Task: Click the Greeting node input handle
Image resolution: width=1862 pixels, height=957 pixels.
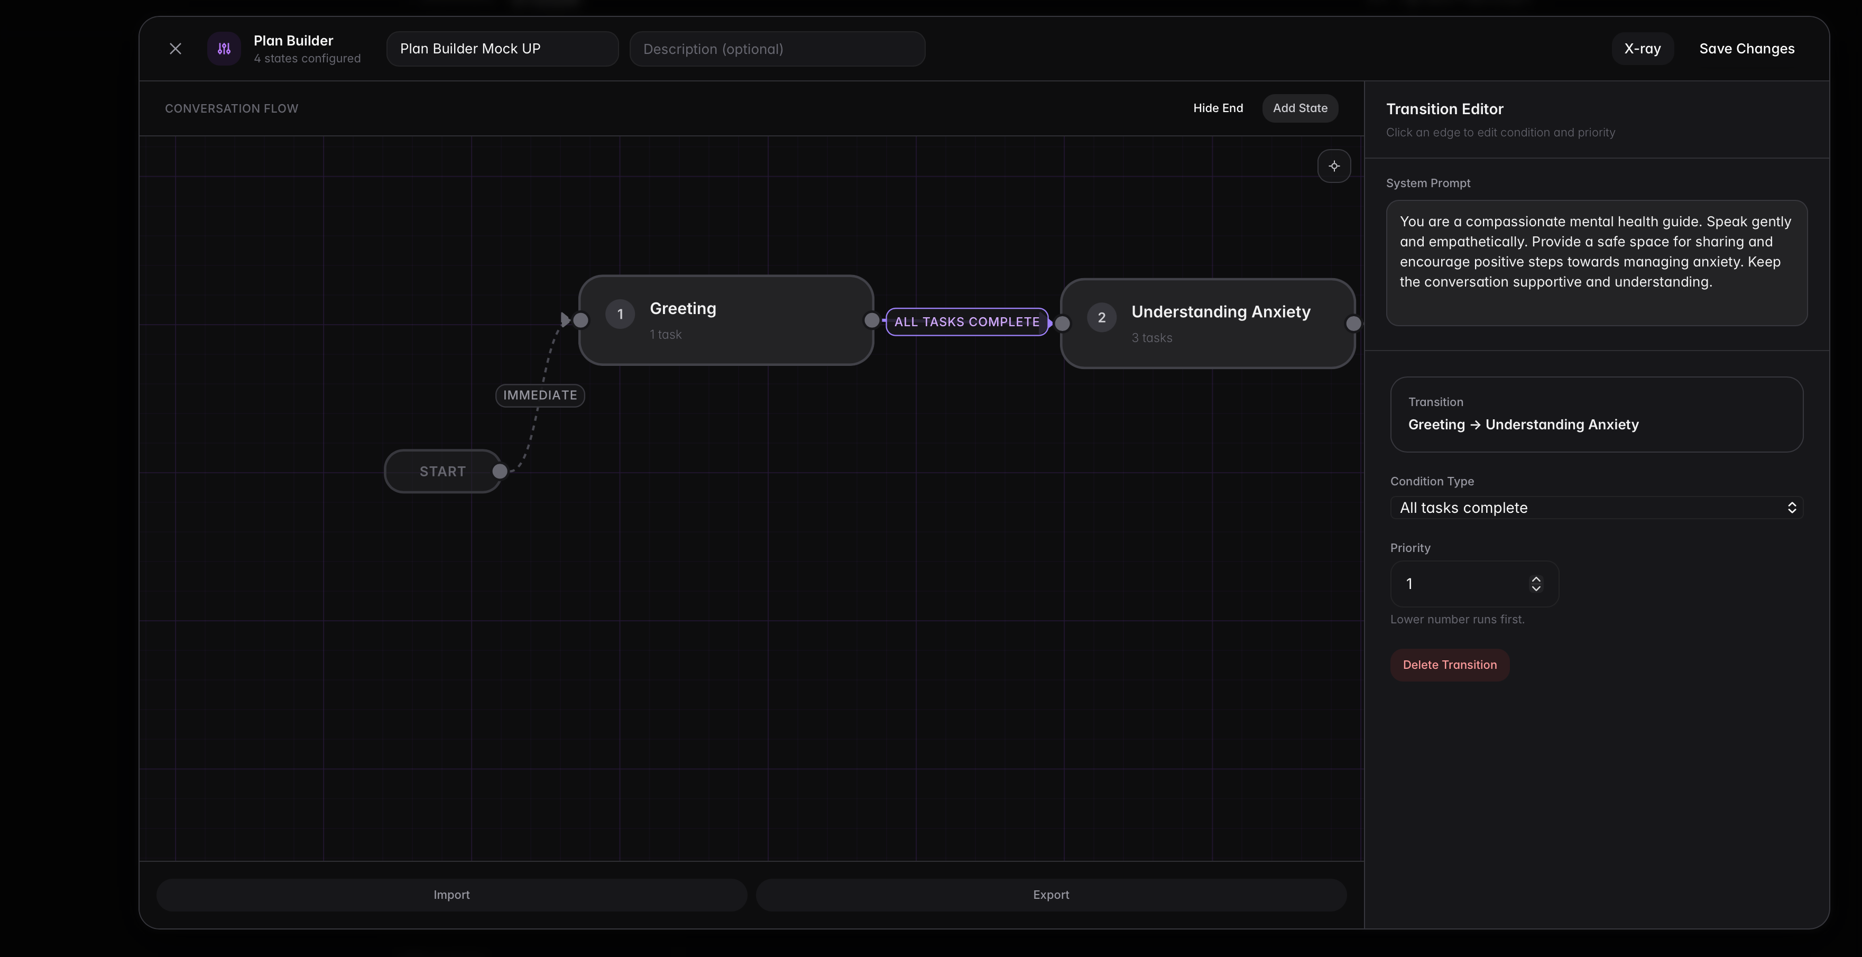Action: [x=580, y=319]
